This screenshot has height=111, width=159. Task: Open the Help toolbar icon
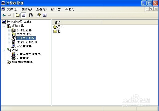[x=39, y=15]
